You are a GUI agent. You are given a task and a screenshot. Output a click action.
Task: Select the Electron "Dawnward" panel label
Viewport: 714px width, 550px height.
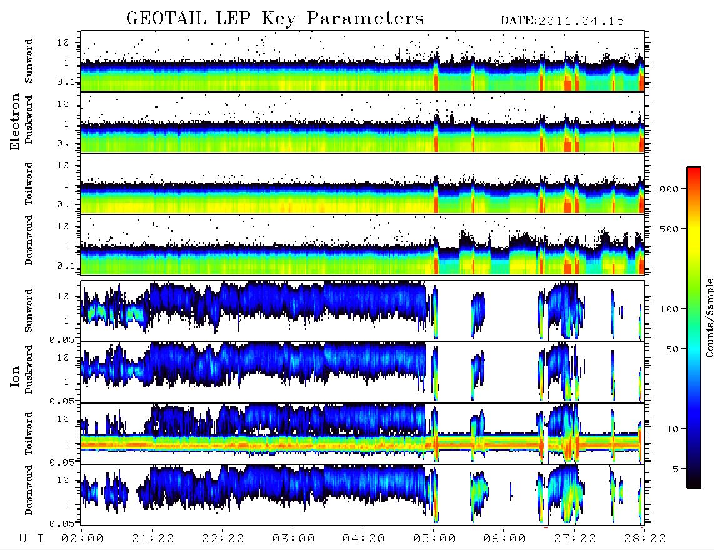pos(29,240)
